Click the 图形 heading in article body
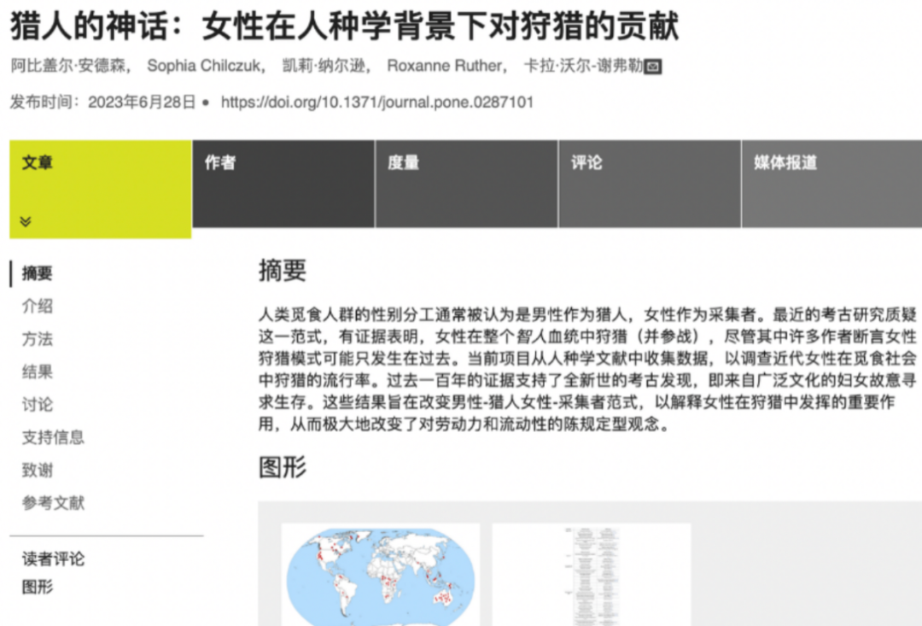Screen dimensions: 922x626 click(x=283, y=467)
